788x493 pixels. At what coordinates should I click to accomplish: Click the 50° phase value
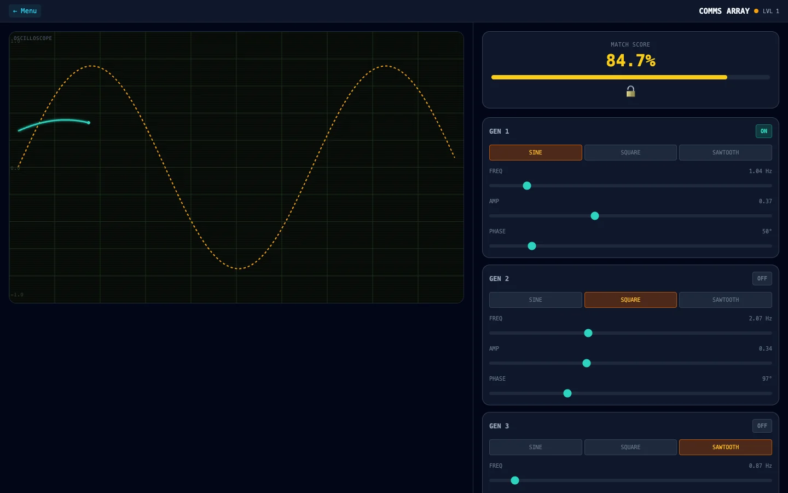(767, 231)
